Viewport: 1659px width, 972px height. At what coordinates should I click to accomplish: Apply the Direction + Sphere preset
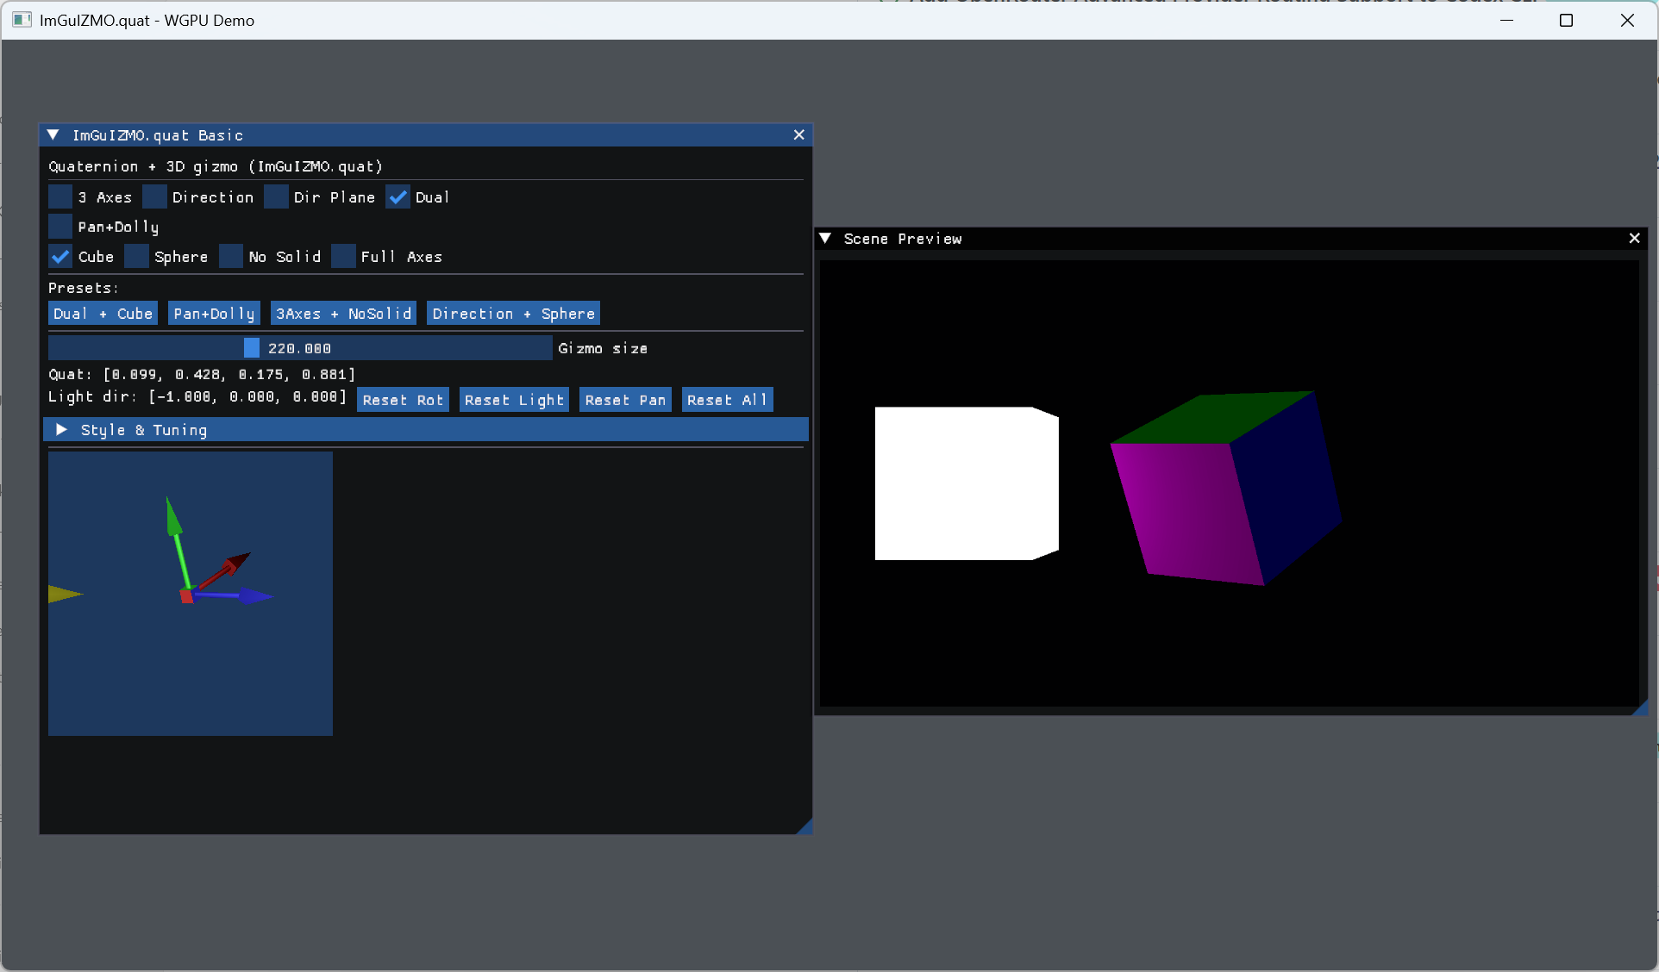click(x=513, y=314)
